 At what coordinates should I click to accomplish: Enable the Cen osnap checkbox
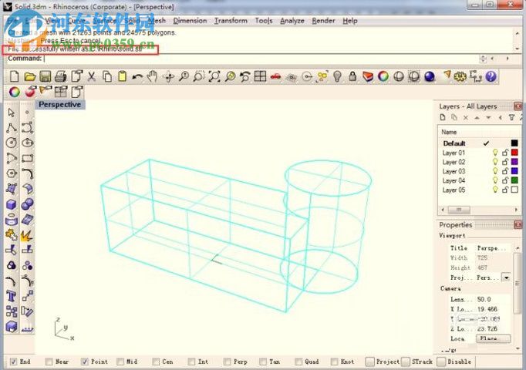[156, 362]
